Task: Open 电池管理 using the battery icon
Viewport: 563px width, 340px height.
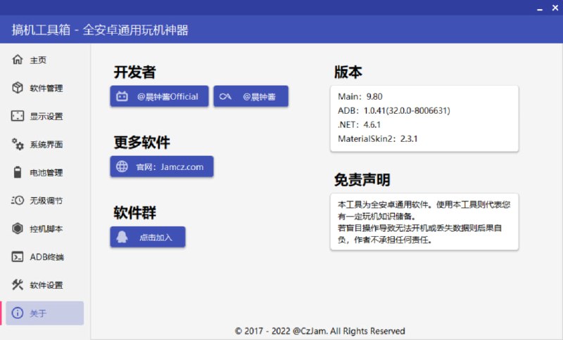Action: (x=18, y=172)
